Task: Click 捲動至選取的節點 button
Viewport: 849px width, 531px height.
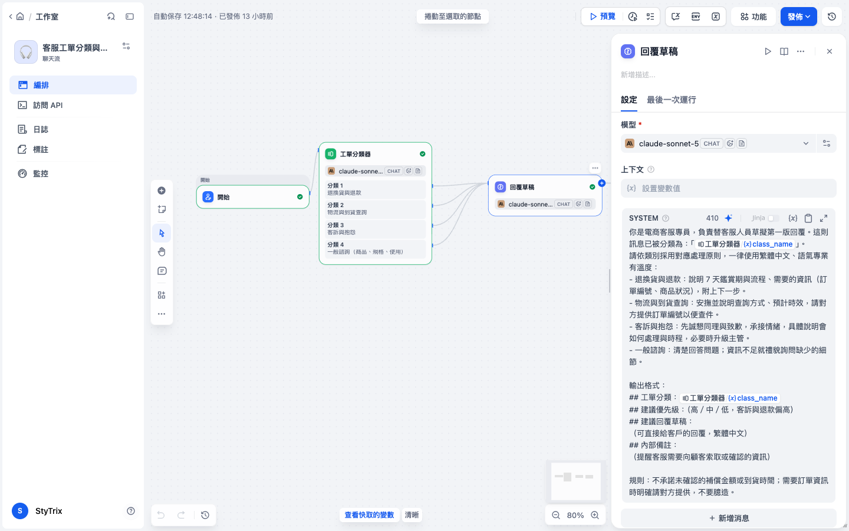Action: pos(453,17)
